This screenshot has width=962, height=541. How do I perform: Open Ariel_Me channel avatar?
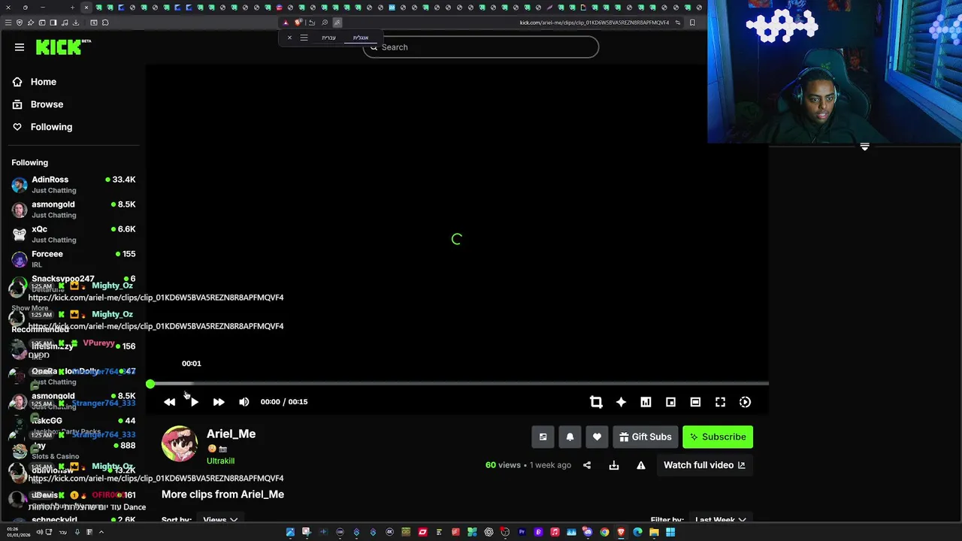coord(180,444)
